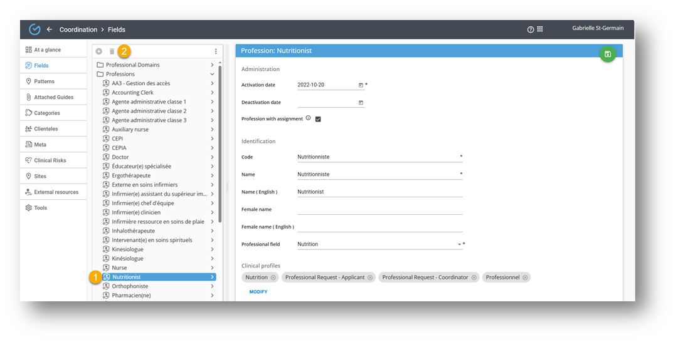Click the info icon beside Profession with assignment
The width and height of the screenshot is (676, 342).
(x=308, y=118)
